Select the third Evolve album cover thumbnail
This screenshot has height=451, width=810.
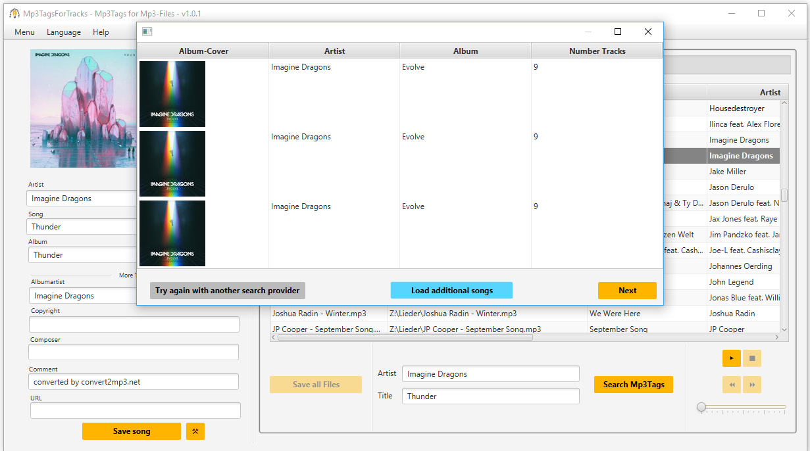coord(172,233)
